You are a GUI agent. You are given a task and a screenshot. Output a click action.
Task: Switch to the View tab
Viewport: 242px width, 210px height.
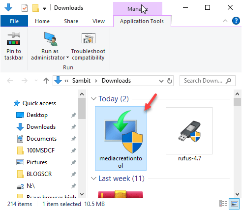click(98, 21)
